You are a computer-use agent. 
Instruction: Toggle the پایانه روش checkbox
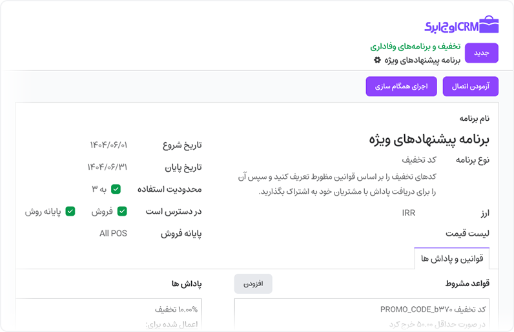pos(70,211)
